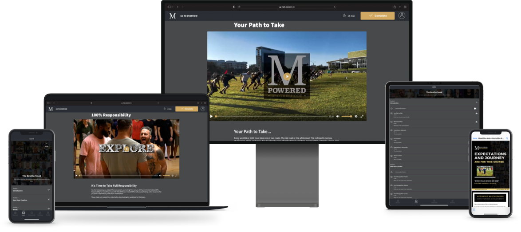Mute the desktop monitor video with speaker icon
This screenshot has height=232, width=521.
[338, 116]
